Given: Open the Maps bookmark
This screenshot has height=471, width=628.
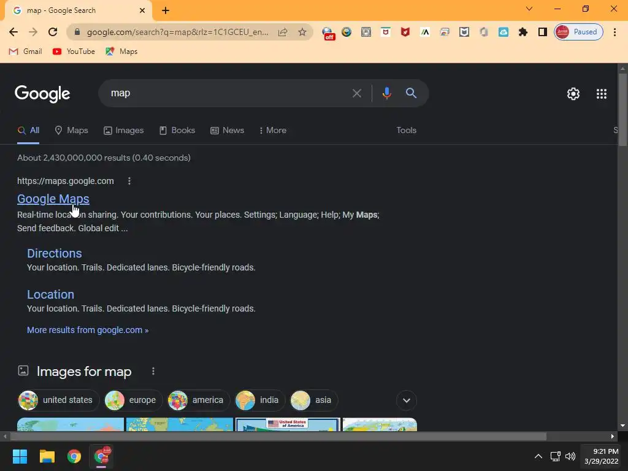Looking at the screenshot, I should tap(121, 52).
